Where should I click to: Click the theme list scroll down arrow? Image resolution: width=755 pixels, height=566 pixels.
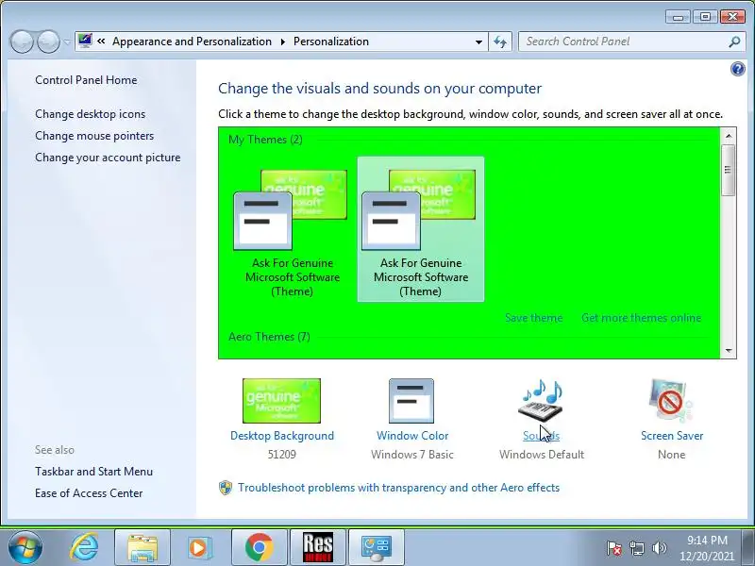point(729,350)
